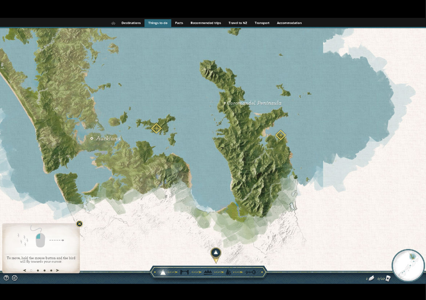Click the circular New Zealand minimap
This screenshot has width=426, height=300.
(408, 265)
